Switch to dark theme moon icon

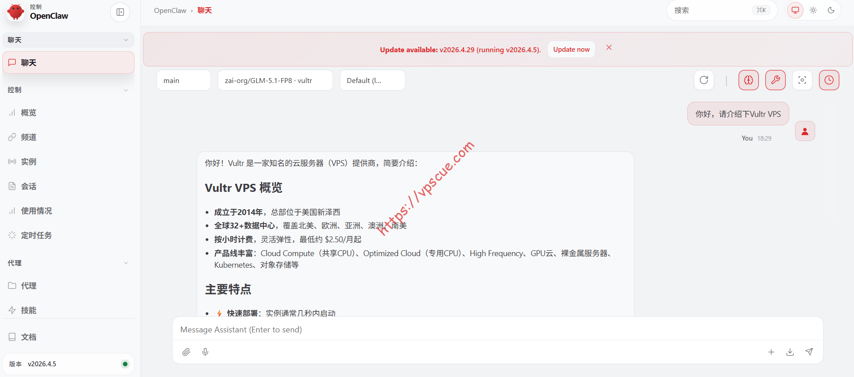click(831, 10)
